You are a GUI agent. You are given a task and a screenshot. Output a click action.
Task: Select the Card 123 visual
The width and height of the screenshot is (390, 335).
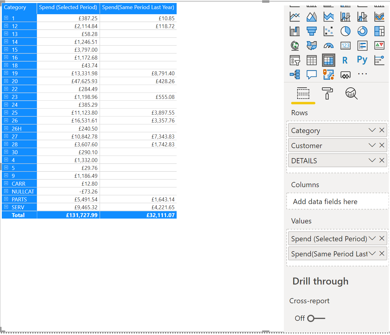click(x=346, y=46)
